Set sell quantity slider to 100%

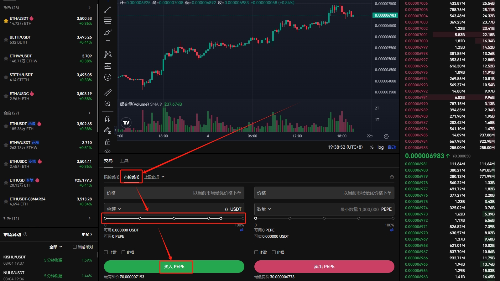pyautogui.click(x=393, y=218)
